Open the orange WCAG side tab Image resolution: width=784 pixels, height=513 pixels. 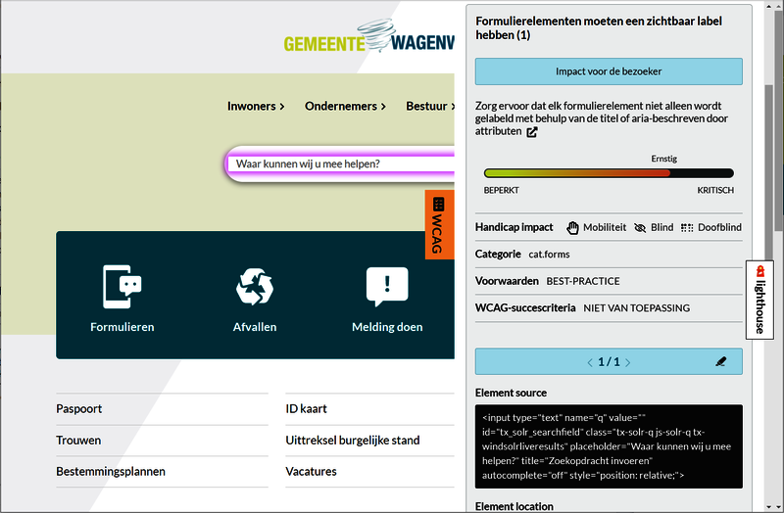click(439, 225)
